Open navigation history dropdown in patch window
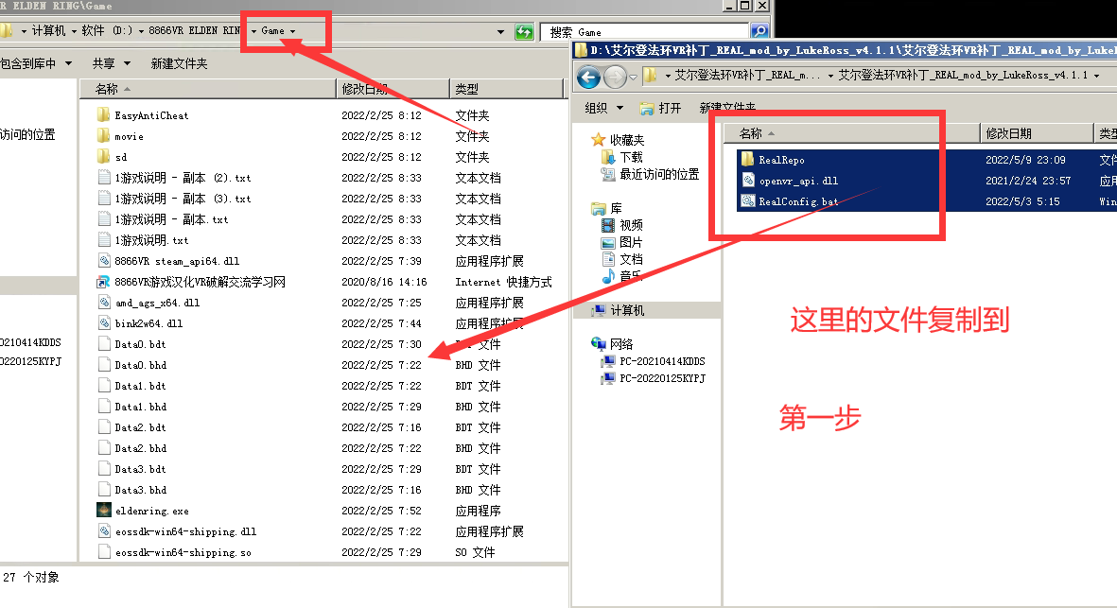This screenshot has width=1117, height=608. coord(633,77)
